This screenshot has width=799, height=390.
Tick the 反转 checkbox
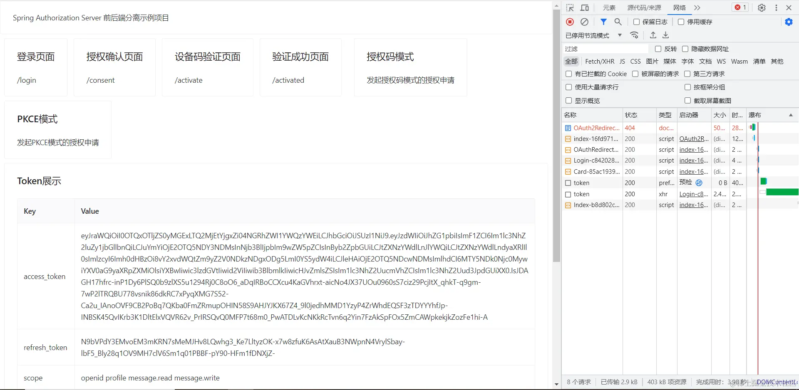tap(658, 49)
